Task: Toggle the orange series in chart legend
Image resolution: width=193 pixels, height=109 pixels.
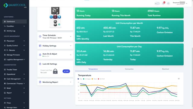Action: coord(94,79)
